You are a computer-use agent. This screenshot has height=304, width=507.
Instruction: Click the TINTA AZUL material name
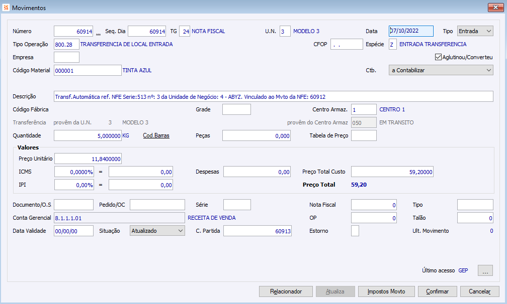[x=137, y=70]
